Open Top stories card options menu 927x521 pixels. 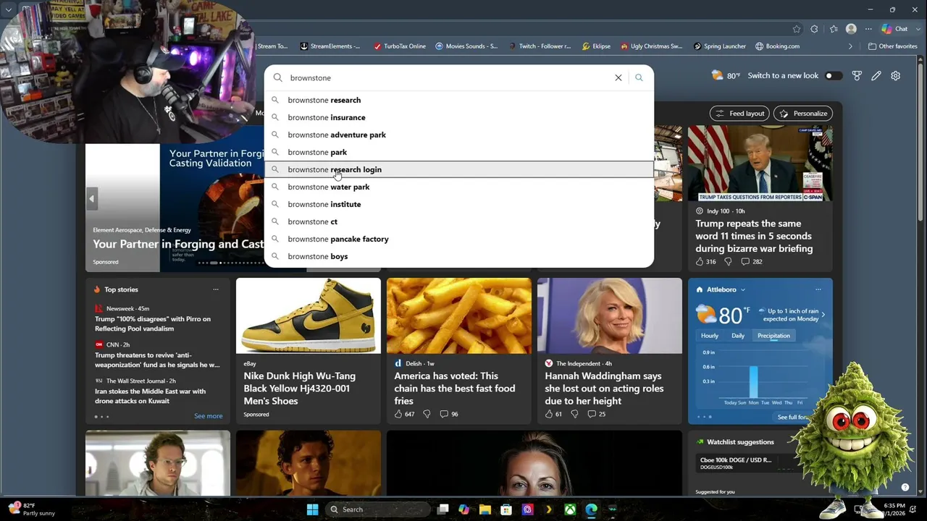click(215, 289)
